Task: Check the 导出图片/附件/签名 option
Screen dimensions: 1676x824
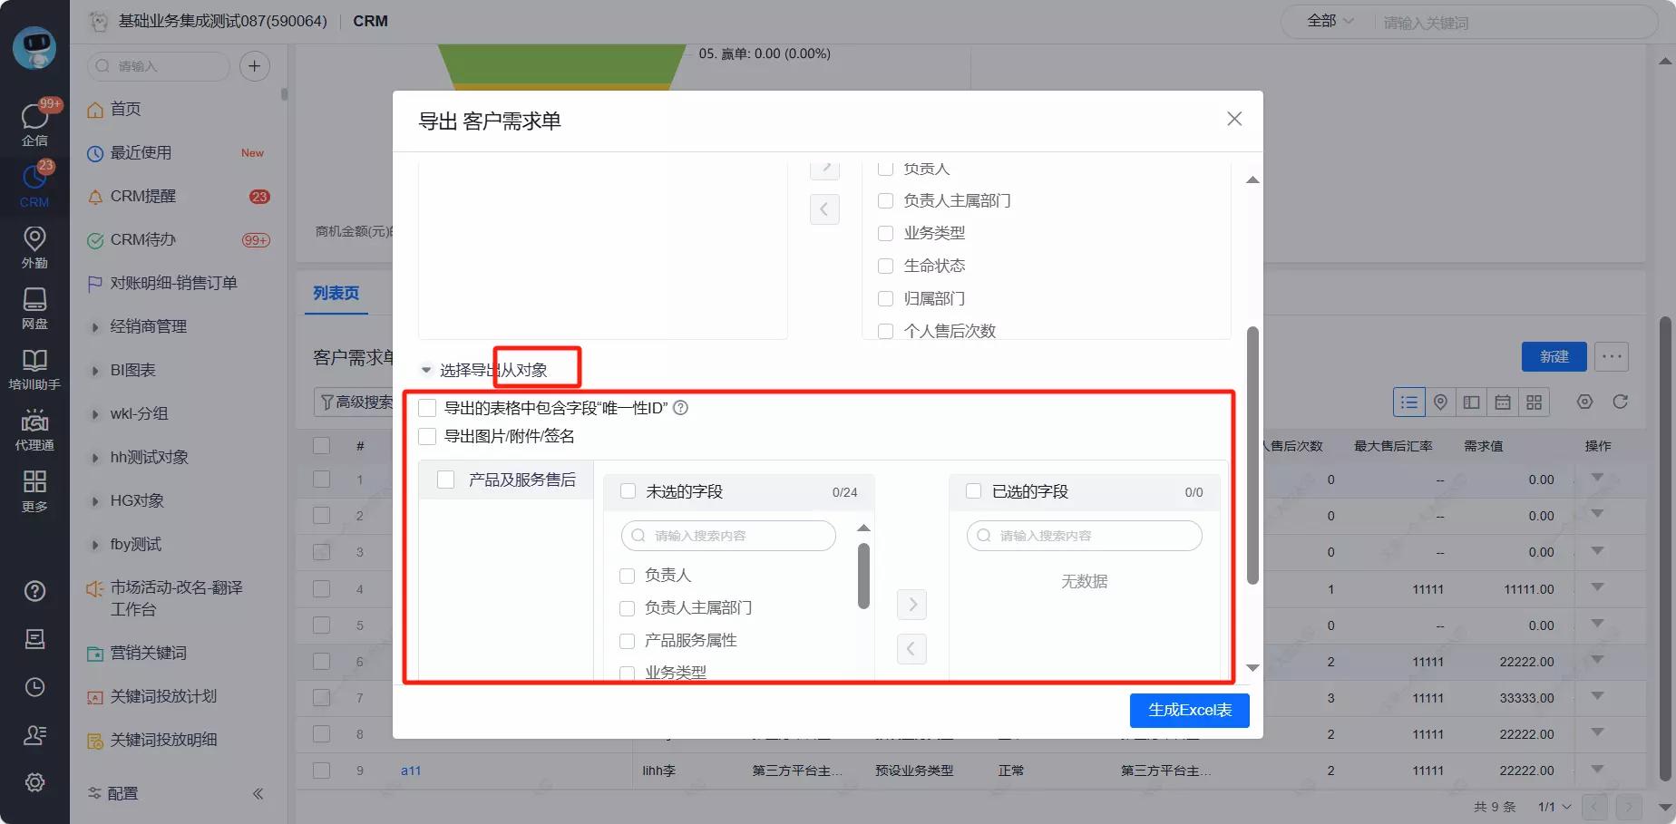Action: 427,436
